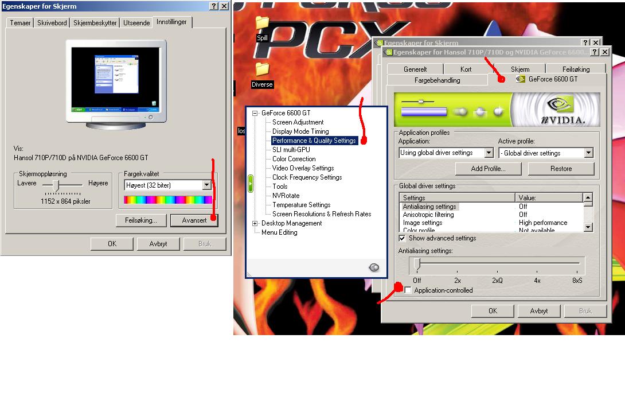Click the Fargekvalitet color spectrum bar
This screenshot has height=412, width=625.
[168, 200]
